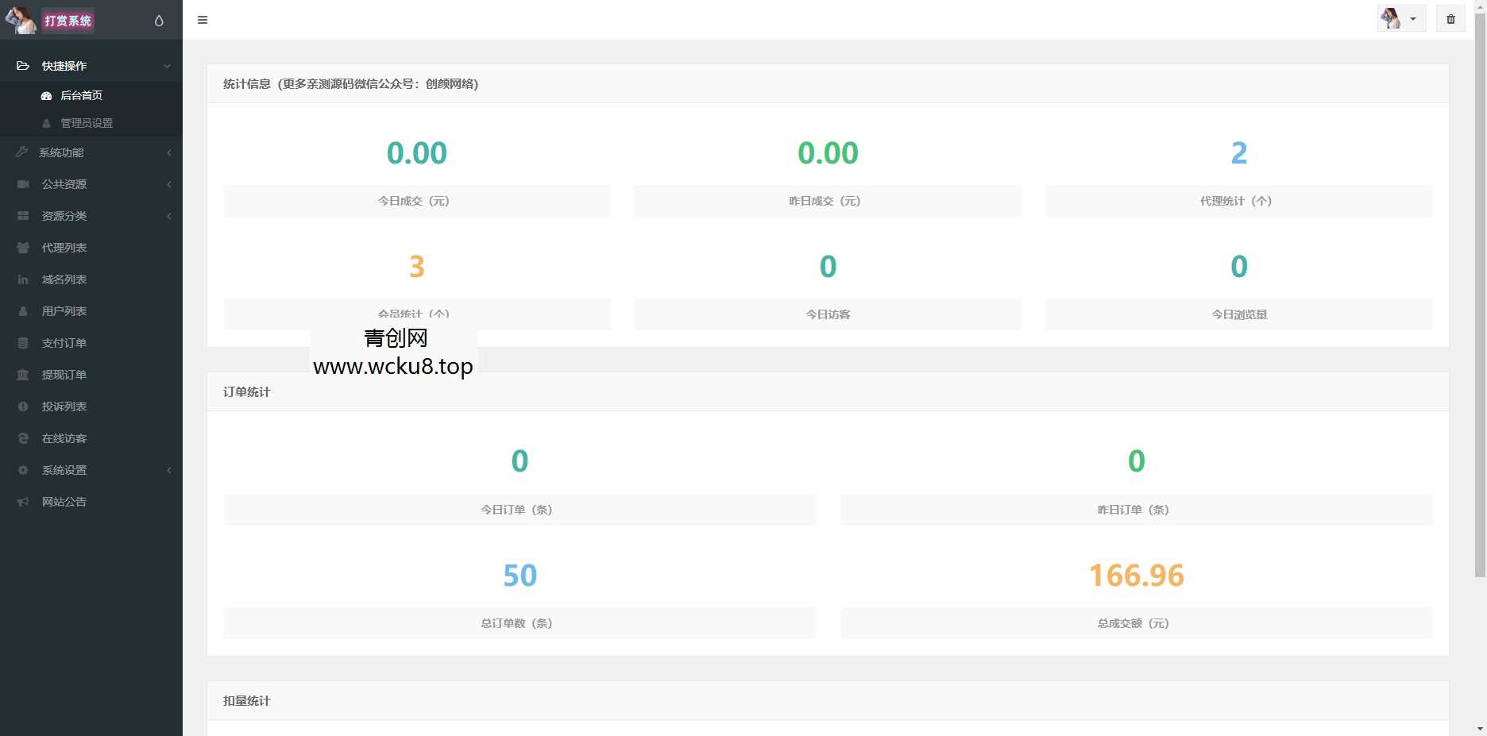Click the 支付订单 database icon
Image resolution: width=1487 pixels, height=736 pixels.
[23, 343]
